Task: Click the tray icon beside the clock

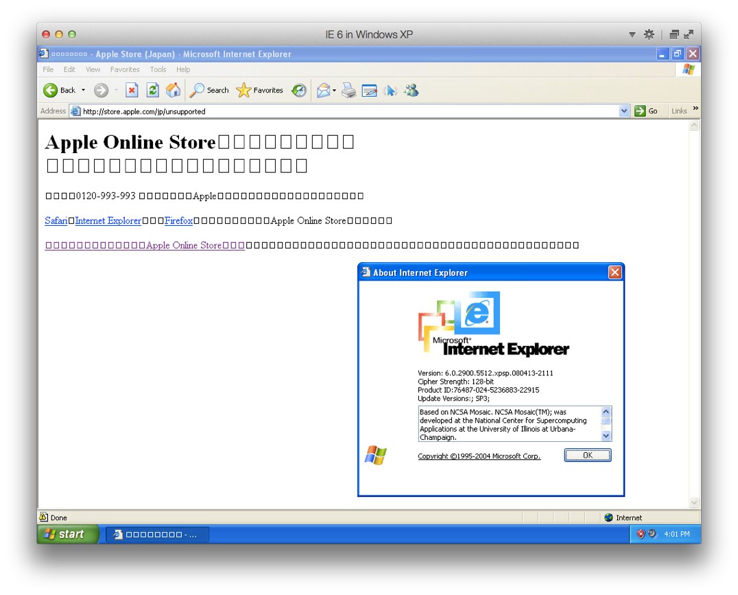Action: click(652, 534)
